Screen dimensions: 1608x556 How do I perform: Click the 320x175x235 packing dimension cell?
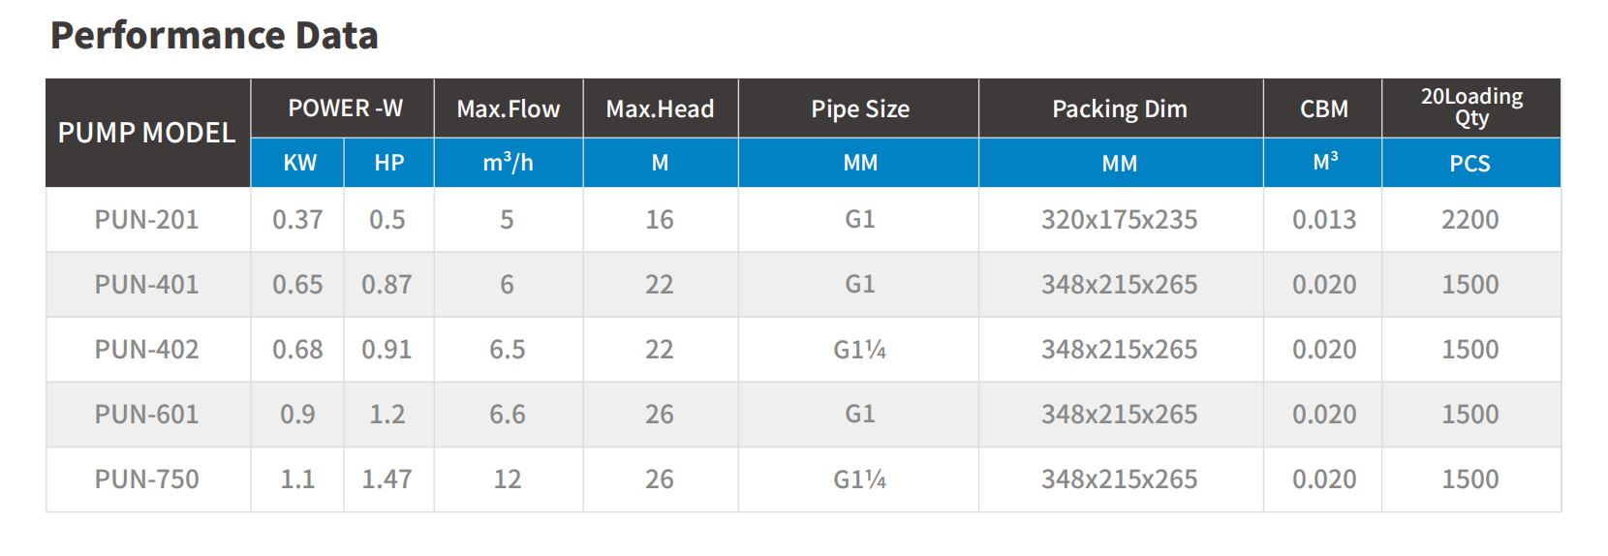[1119, 220]
